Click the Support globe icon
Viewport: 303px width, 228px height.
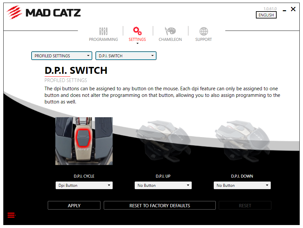click(204, 31)
